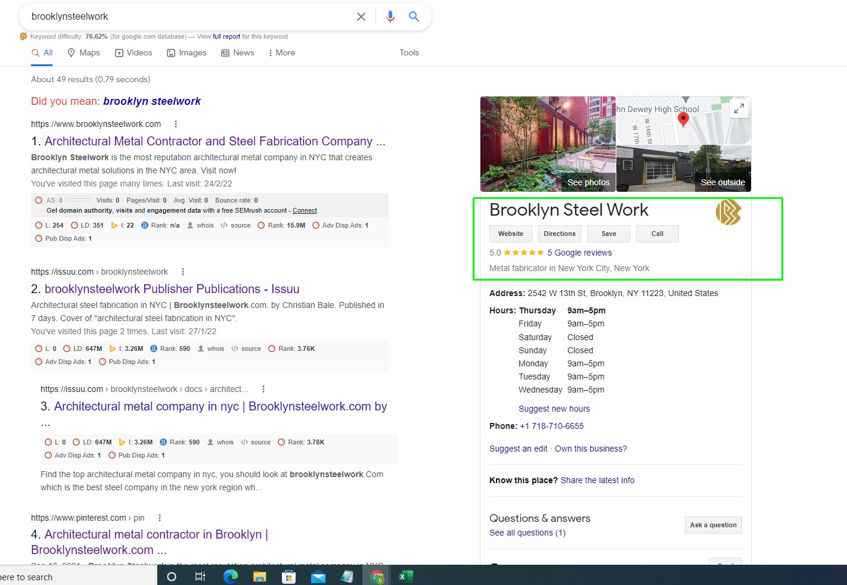The width and height of the screenshot is (847, 585).
Task: Open See all questions (1)
Action: point(528,533)
